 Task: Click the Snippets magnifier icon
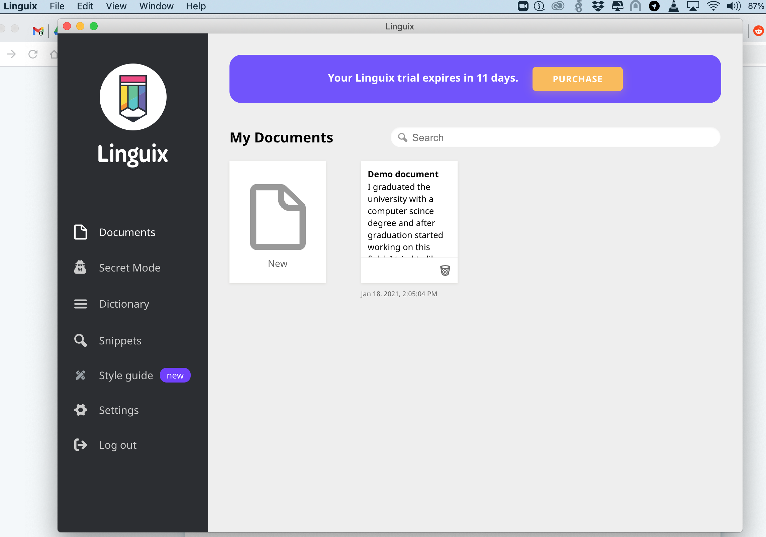point(80,340)
